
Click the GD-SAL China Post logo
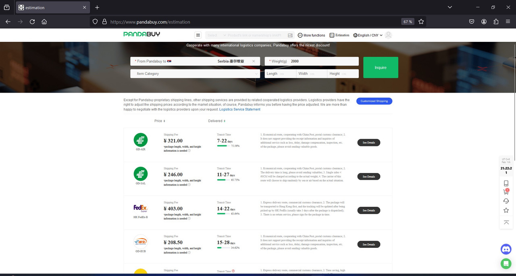click(141, 174)
